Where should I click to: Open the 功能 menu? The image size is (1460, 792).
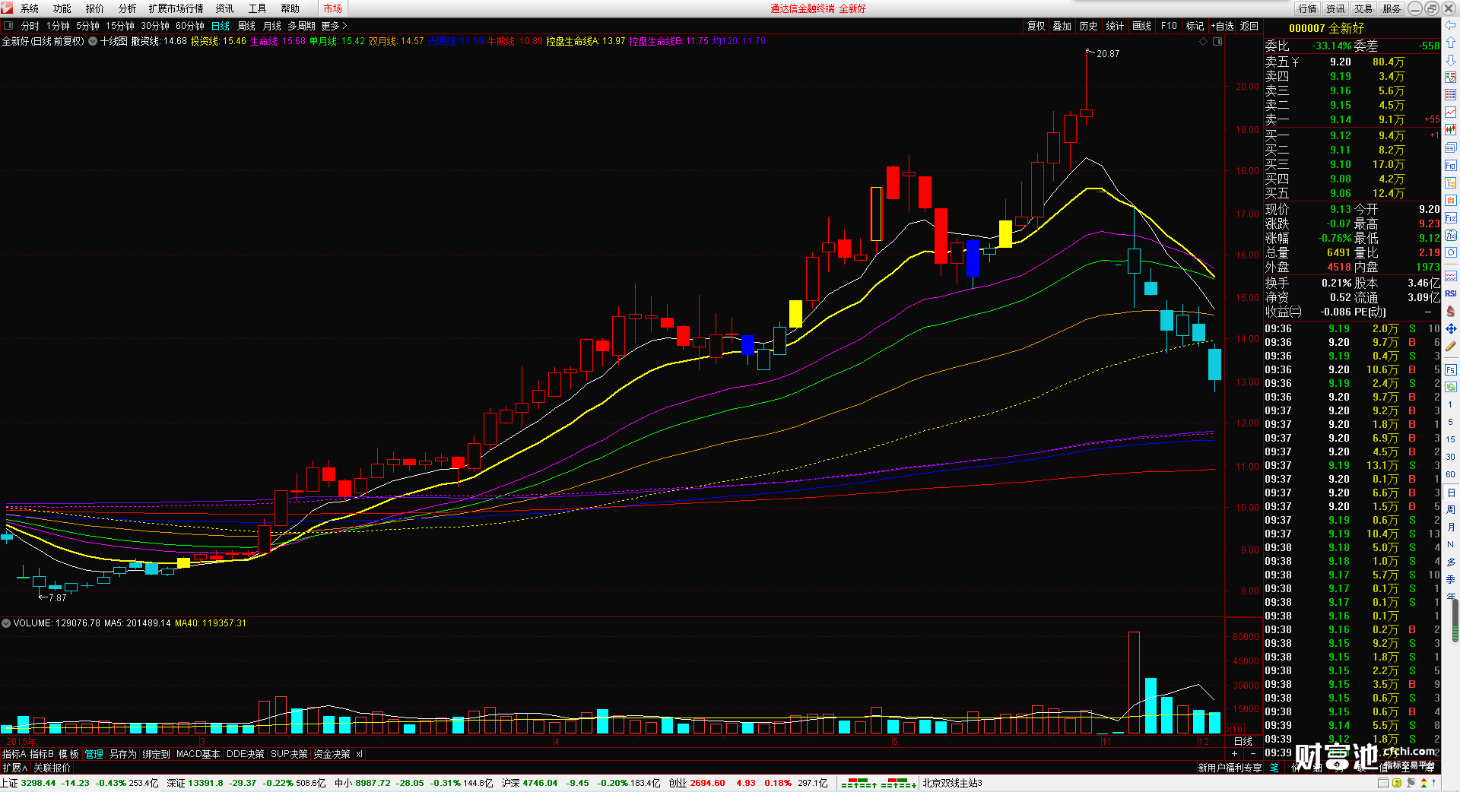click(x=62, y=8)
